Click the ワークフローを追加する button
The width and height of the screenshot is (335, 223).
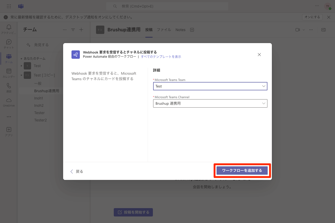[x=242, y=171]
